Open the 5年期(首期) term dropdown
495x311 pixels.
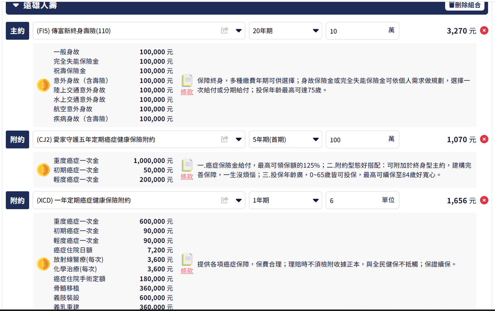285,139
